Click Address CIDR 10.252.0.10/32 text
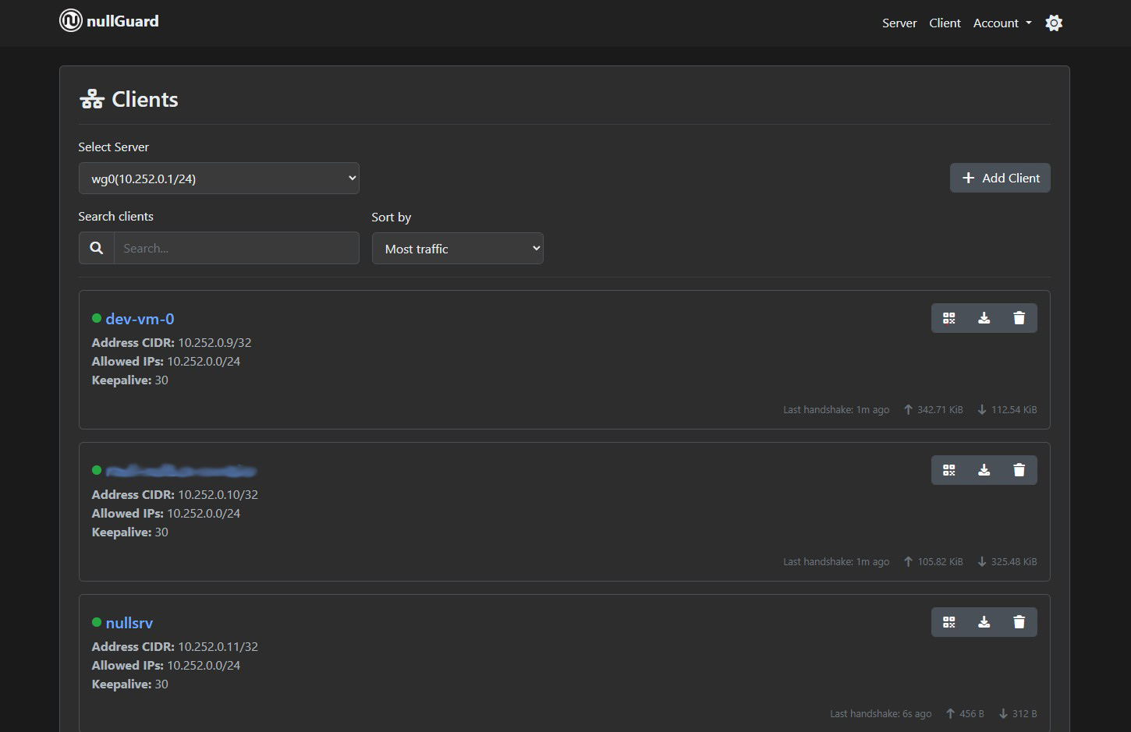The width and height of the screenshot is (1131, 732). 175,494
